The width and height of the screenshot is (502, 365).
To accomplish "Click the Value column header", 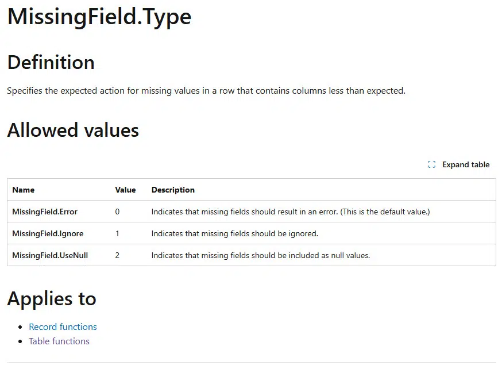I will click(x=125, y=190).
